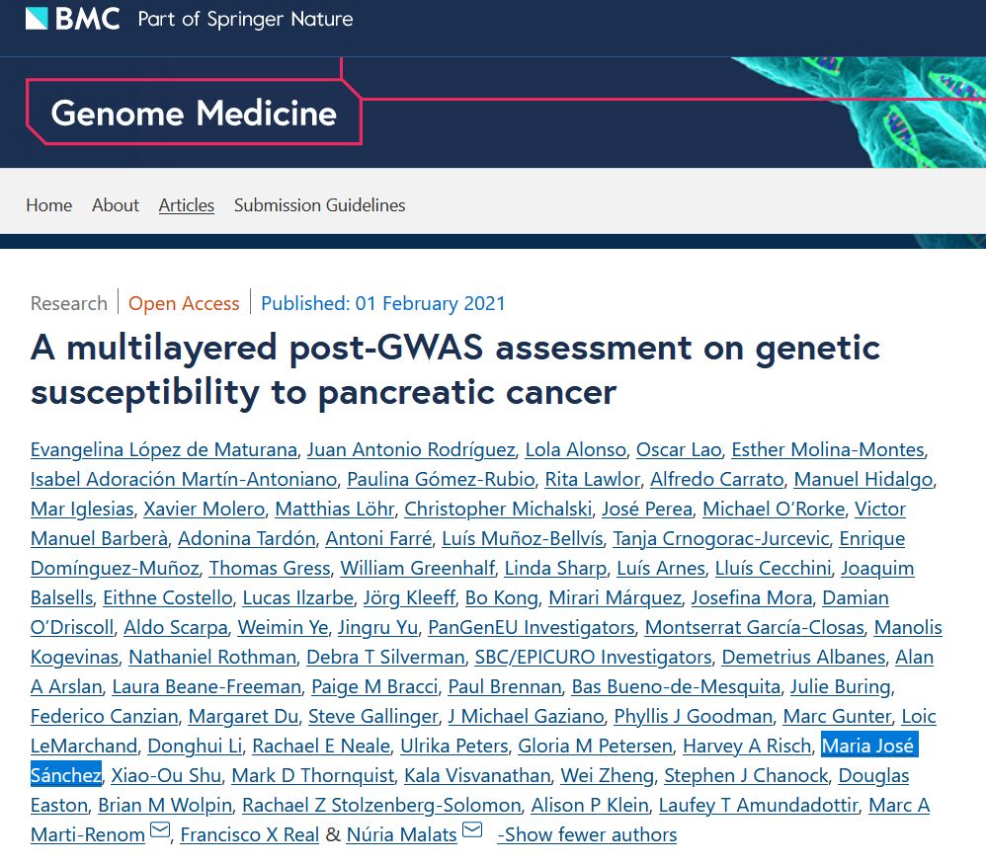The image size is (986, 865).
Task: Go to the Articles section
Action: click(187, 205)
